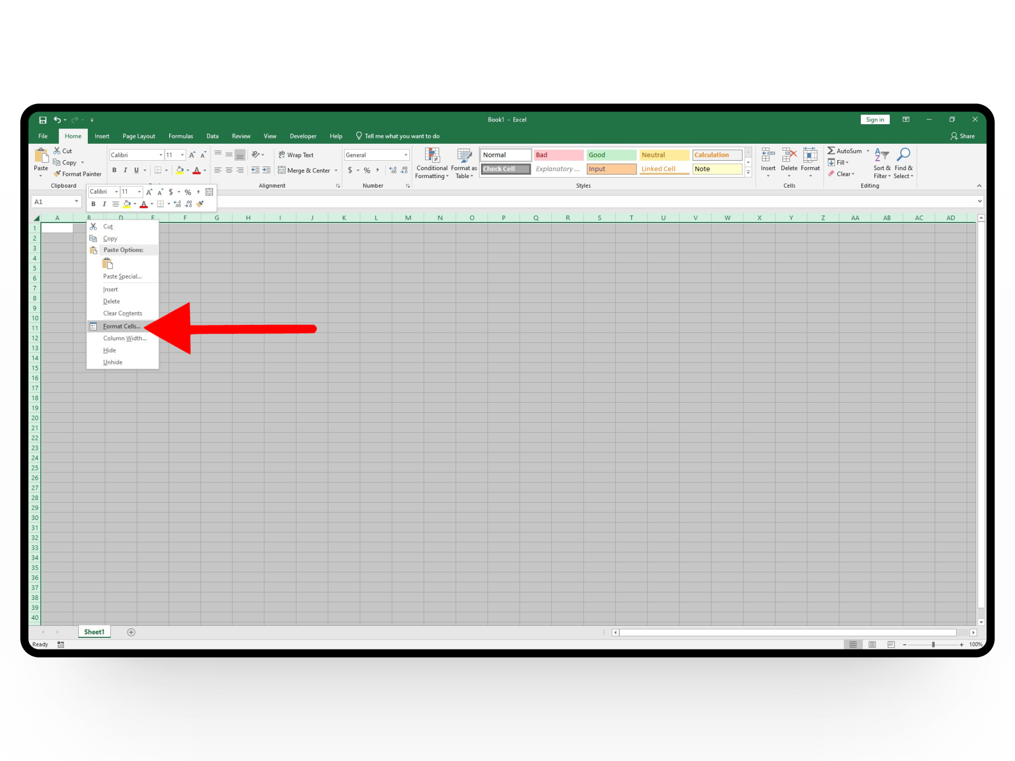Click the Format Painter brush icon

coord(57,174)
